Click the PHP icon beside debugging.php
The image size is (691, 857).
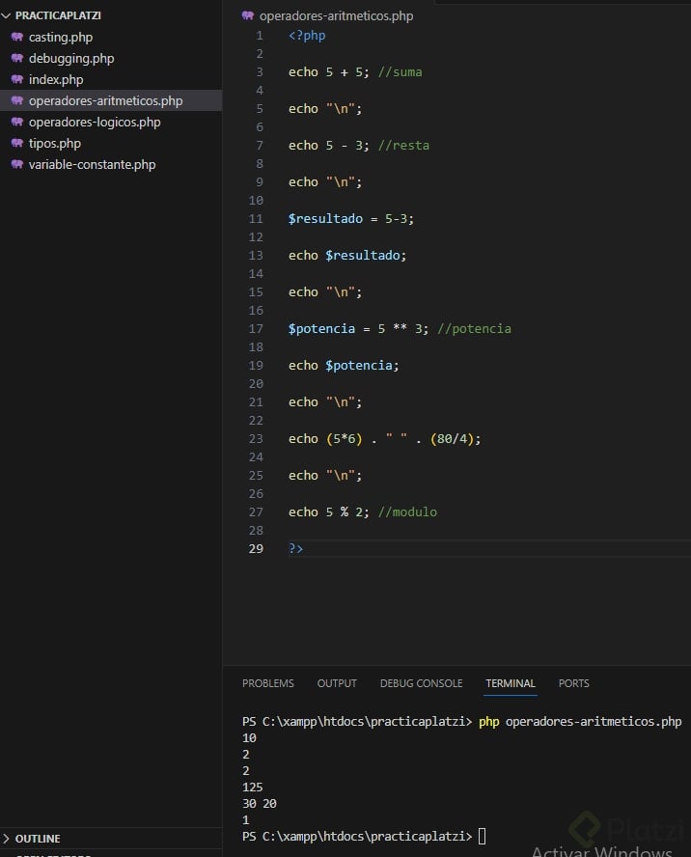[16, 58]
